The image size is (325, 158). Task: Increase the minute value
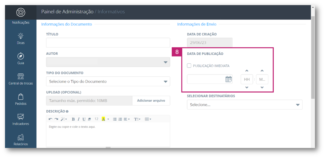[x=262, y=71]
